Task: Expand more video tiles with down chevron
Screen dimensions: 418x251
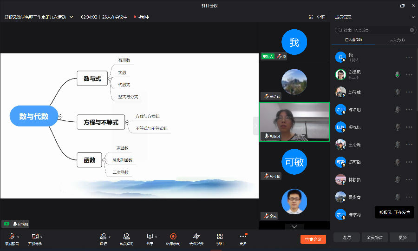Action: tap(294, 226)
